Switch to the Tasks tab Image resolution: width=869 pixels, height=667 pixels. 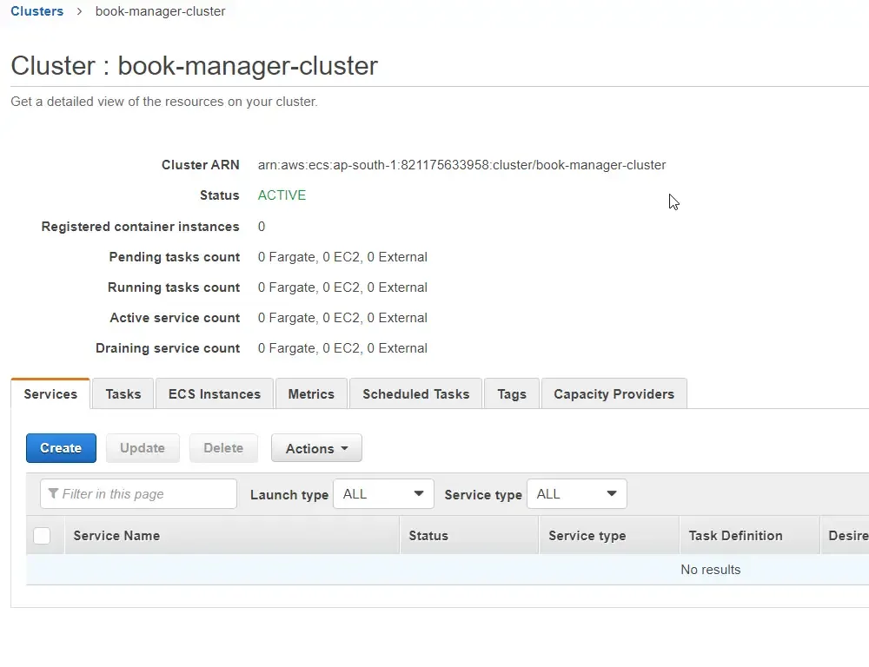123,393
